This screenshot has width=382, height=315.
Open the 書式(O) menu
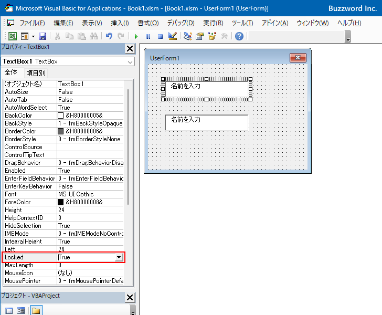coord(148,23)
